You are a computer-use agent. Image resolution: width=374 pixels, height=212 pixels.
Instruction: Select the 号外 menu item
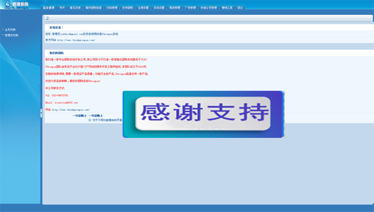point(62,8)
